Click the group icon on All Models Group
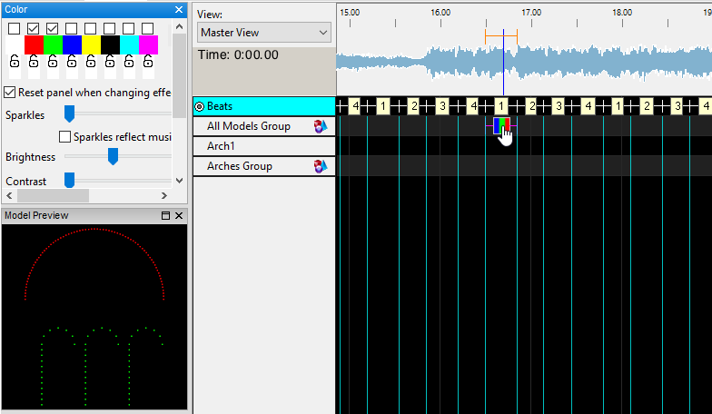 pyautogui.click(x=320, y=126)
